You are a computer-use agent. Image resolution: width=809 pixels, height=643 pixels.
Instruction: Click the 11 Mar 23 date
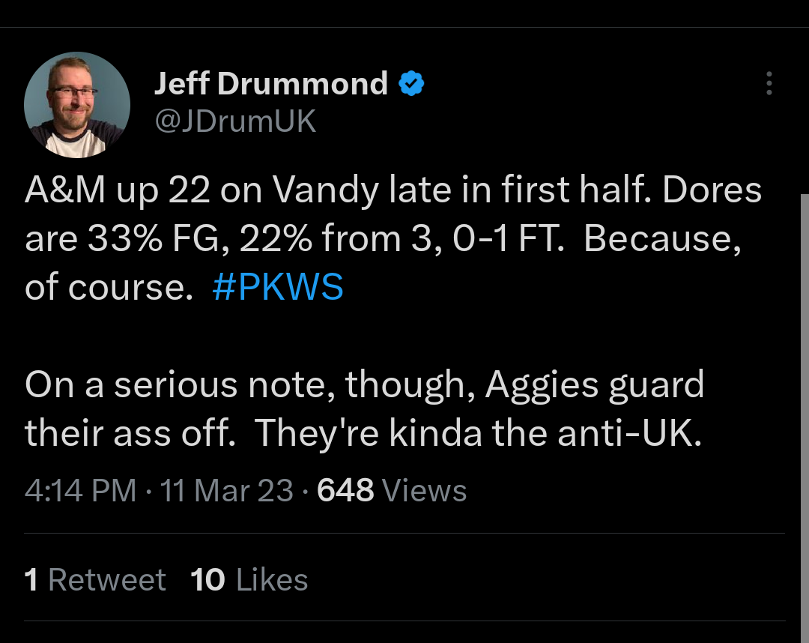pos(226,491)
